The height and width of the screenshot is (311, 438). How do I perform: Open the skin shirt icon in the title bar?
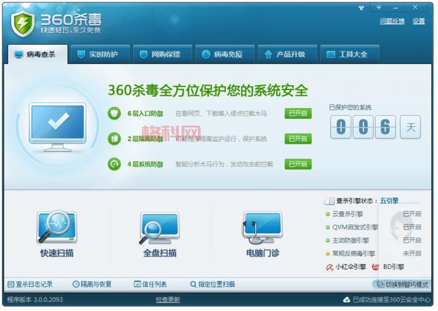[361, 8]
